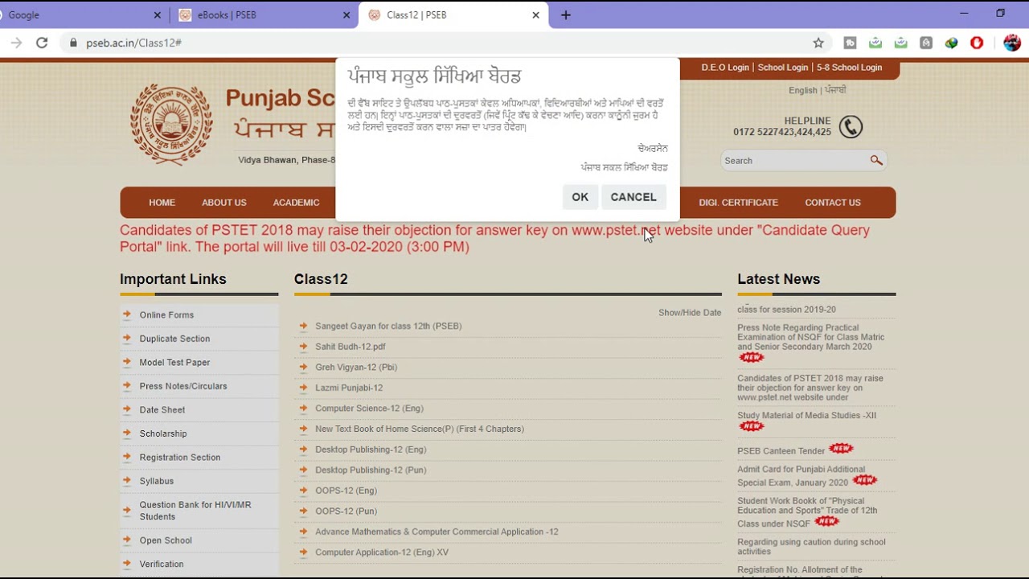The image size is (1029, 579).
Task: Click the 5-8 School Login link
Action: [850, 68]
